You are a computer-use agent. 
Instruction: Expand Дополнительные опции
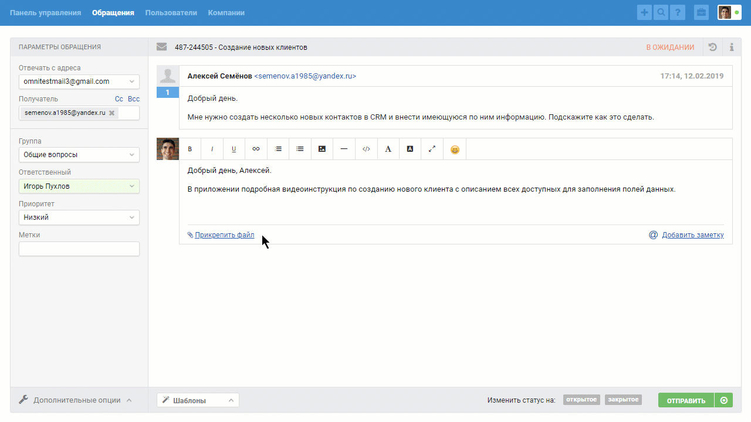pyautogui.click(x=75, y=400)
